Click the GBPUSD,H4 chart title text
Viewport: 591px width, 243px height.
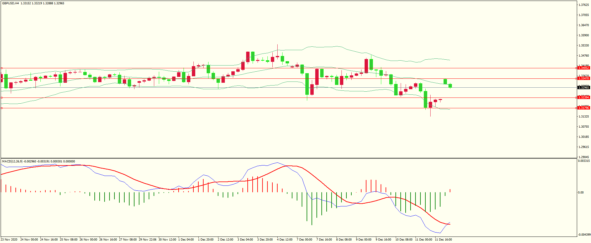(10, 3)
